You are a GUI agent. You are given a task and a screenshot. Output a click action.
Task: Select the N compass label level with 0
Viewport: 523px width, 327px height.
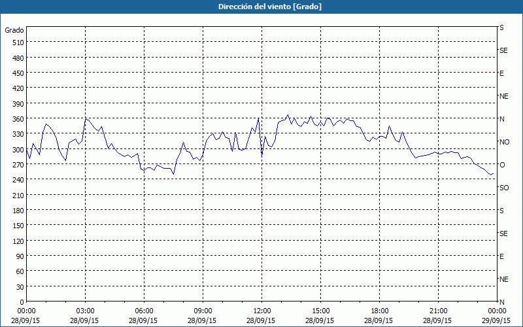coord(502,302)
